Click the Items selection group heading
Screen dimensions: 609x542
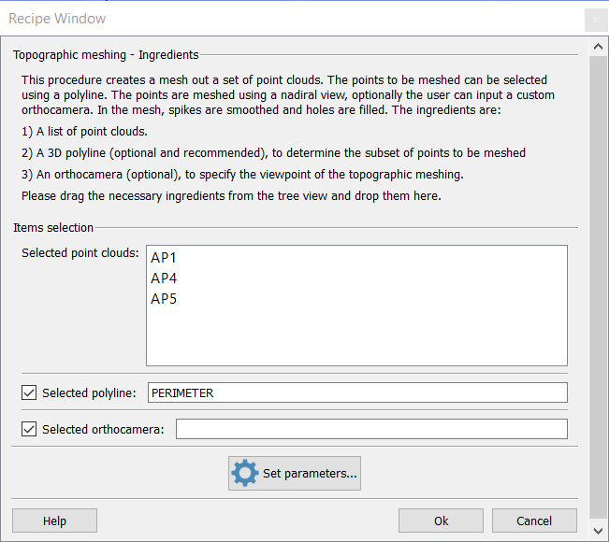coord(53,227)
